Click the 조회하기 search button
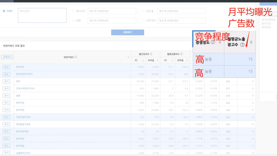The width and height of the screenshot is (277, 156). 127,32
